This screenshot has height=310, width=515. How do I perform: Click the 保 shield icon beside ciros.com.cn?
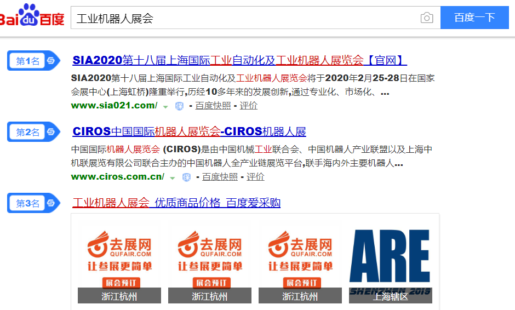[187, 177]
